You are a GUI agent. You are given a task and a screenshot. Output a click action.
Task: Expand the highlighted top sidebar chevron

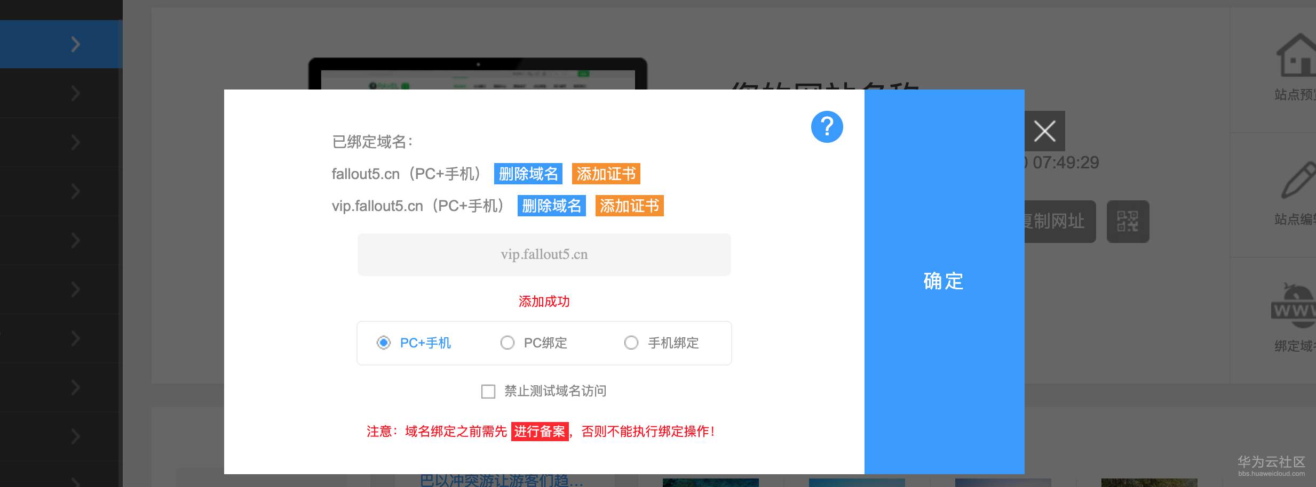tap(75, 45)
